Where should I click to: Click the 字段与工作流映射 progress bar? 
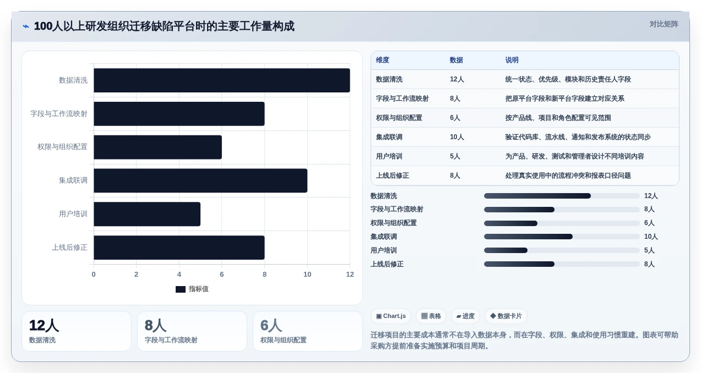(562, 210)
